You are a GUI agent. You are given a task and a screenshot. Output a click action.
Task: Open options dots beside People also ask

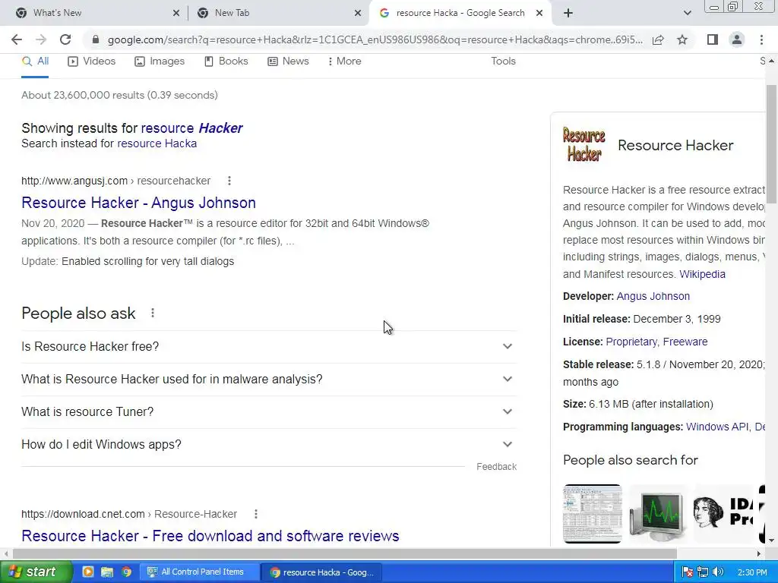pyautogui.click(x=153, y=314)
